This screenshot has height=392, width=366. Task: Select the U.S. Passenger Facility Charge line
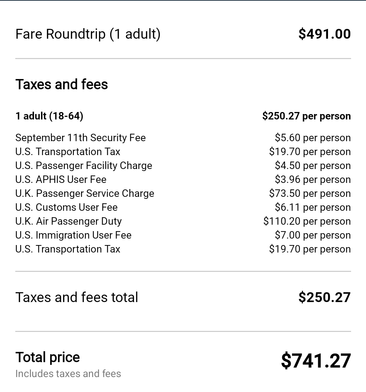coord(84,166)
